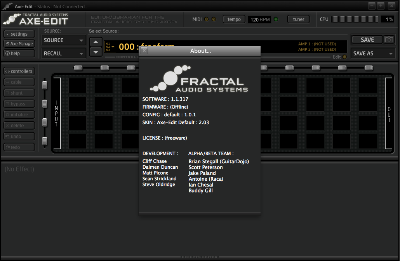This screenshot has height=261, width=400.
Task: Click the redo button
Action: coord(19,147)
